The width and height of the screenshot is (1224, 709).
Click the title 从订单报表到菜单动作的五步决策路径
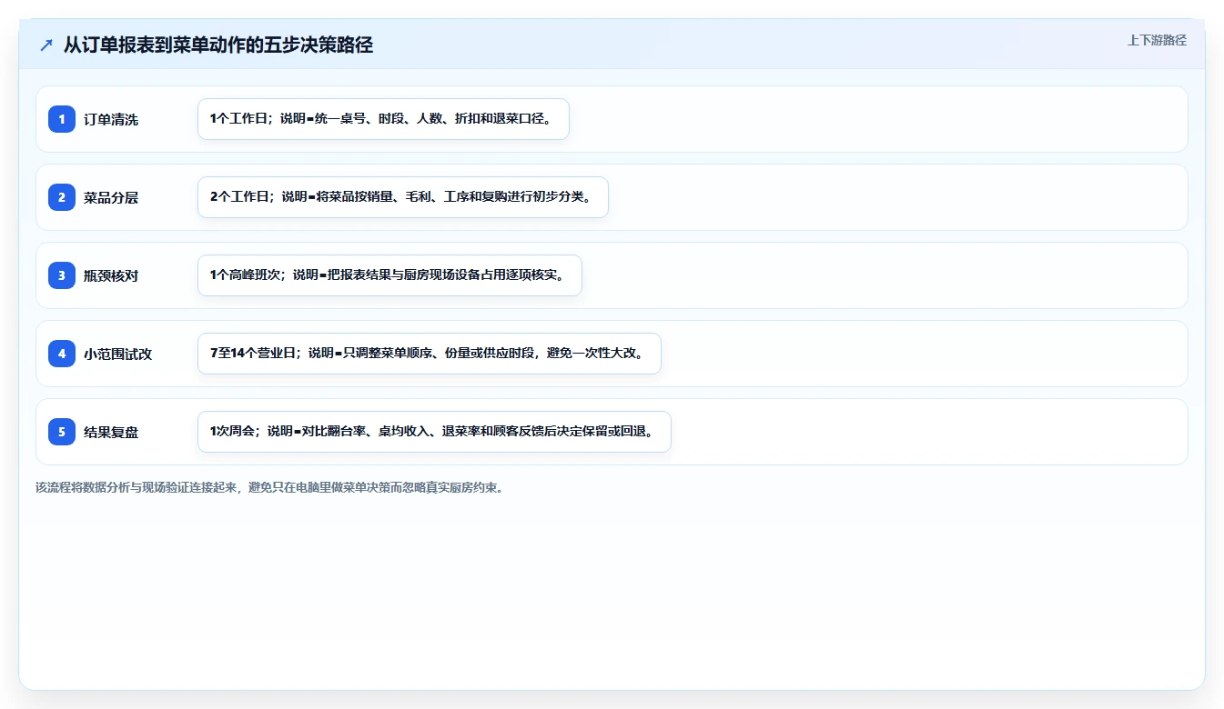(x=218, y=45)
